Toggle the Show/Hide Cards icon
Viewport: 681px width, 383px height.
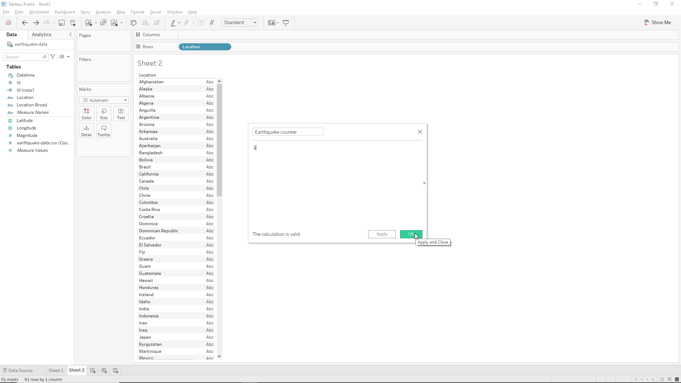271,23
